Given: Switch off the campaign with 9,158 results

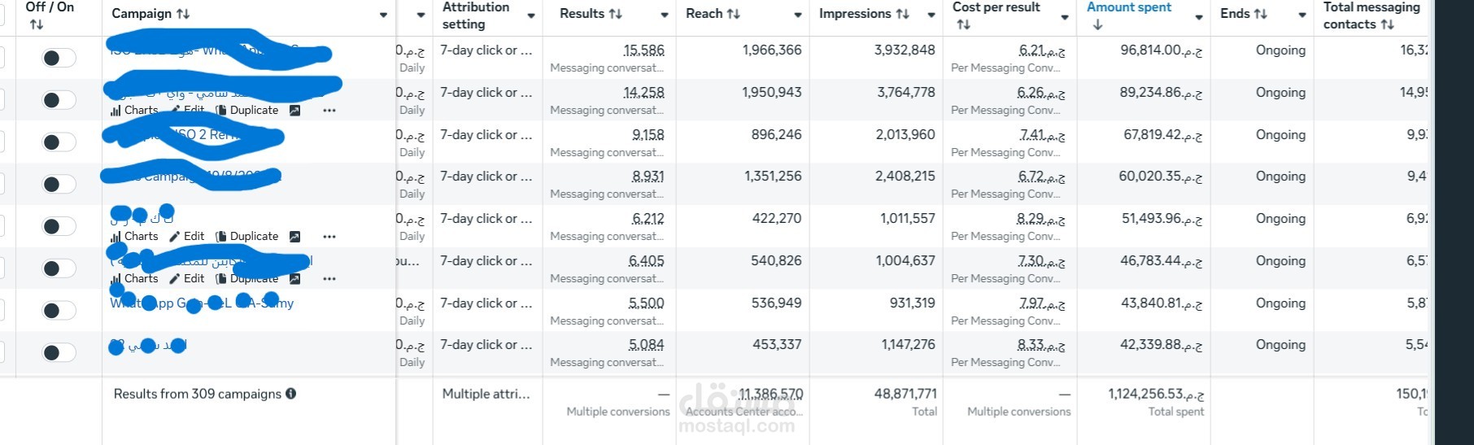Looking at the screenshot, I should (59, 142).
